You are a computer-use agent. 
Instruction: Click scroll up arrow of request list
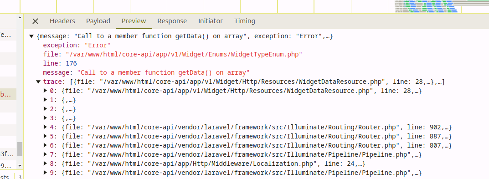20,17
